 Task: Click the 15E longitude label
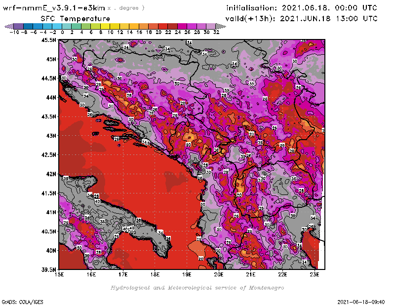coord(59,274)
